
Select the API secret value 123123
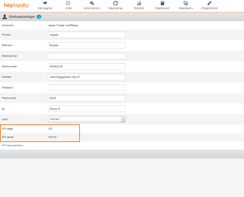coord(52,137)
